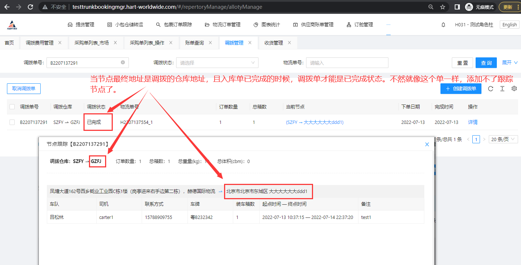
Task: Click the table export icon
Action: tap(502, 88)
